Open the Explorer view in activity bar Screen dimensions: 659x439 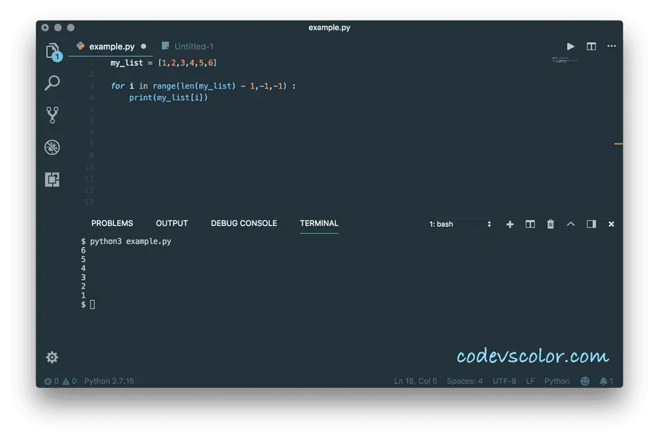point(52,51)
